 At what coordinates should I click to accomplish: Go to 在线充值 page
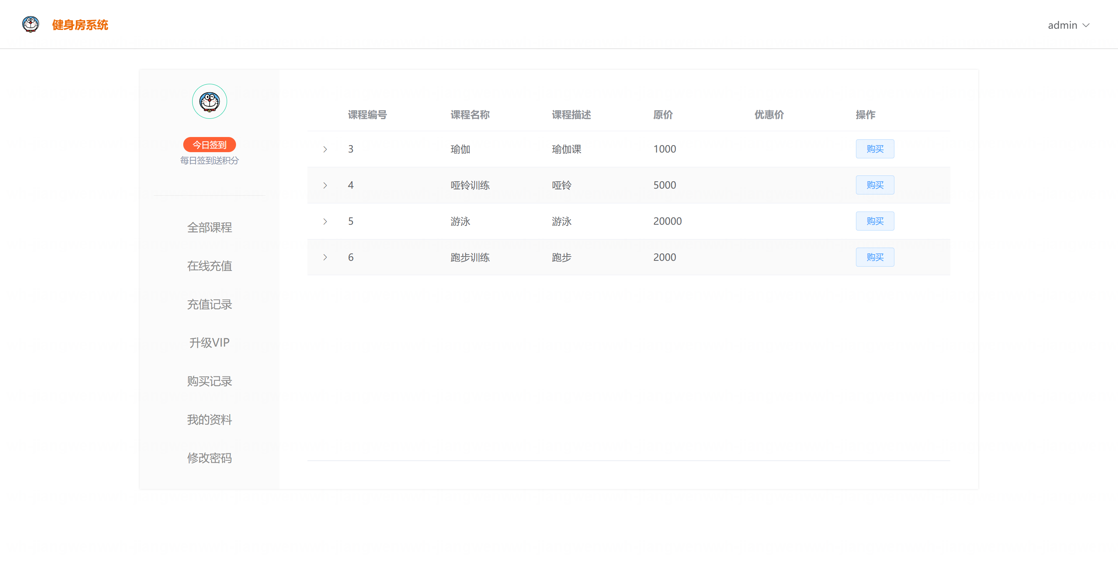209,265
